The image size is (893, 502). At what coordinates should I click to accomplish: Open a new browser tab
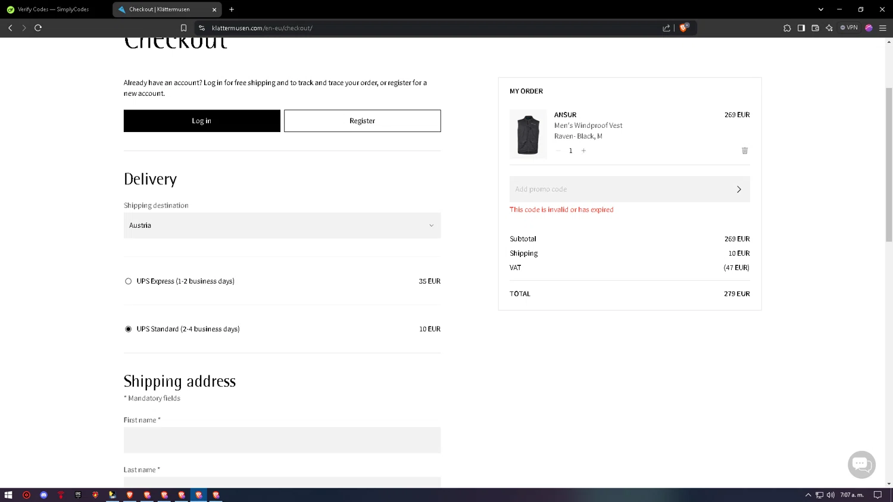(232, 10)
